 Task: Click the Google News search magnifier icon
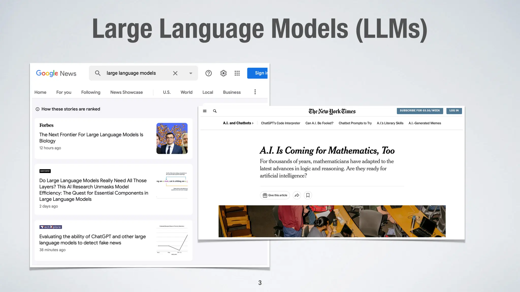coord(98,73)
